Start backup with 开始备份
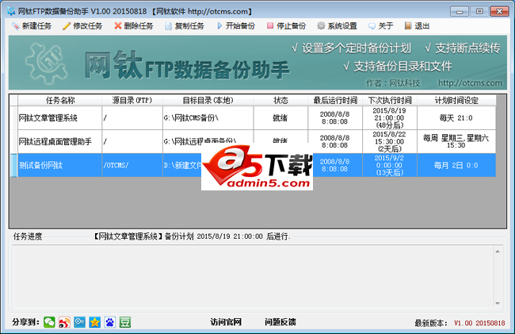 pyautogui.click(x=235, y=26)
